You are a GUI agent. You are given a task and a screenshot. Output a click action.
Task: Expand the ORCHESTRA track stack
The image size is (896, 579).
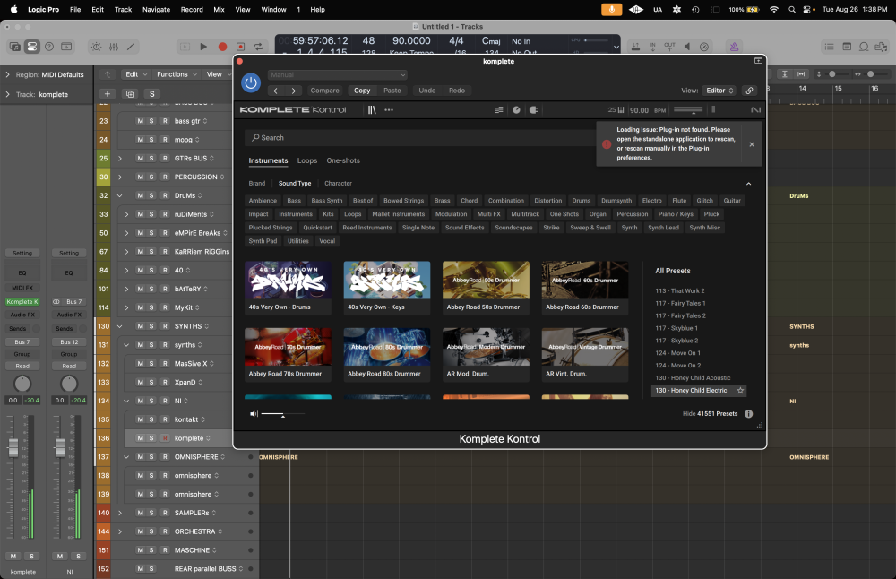click(x=120, y=531)
